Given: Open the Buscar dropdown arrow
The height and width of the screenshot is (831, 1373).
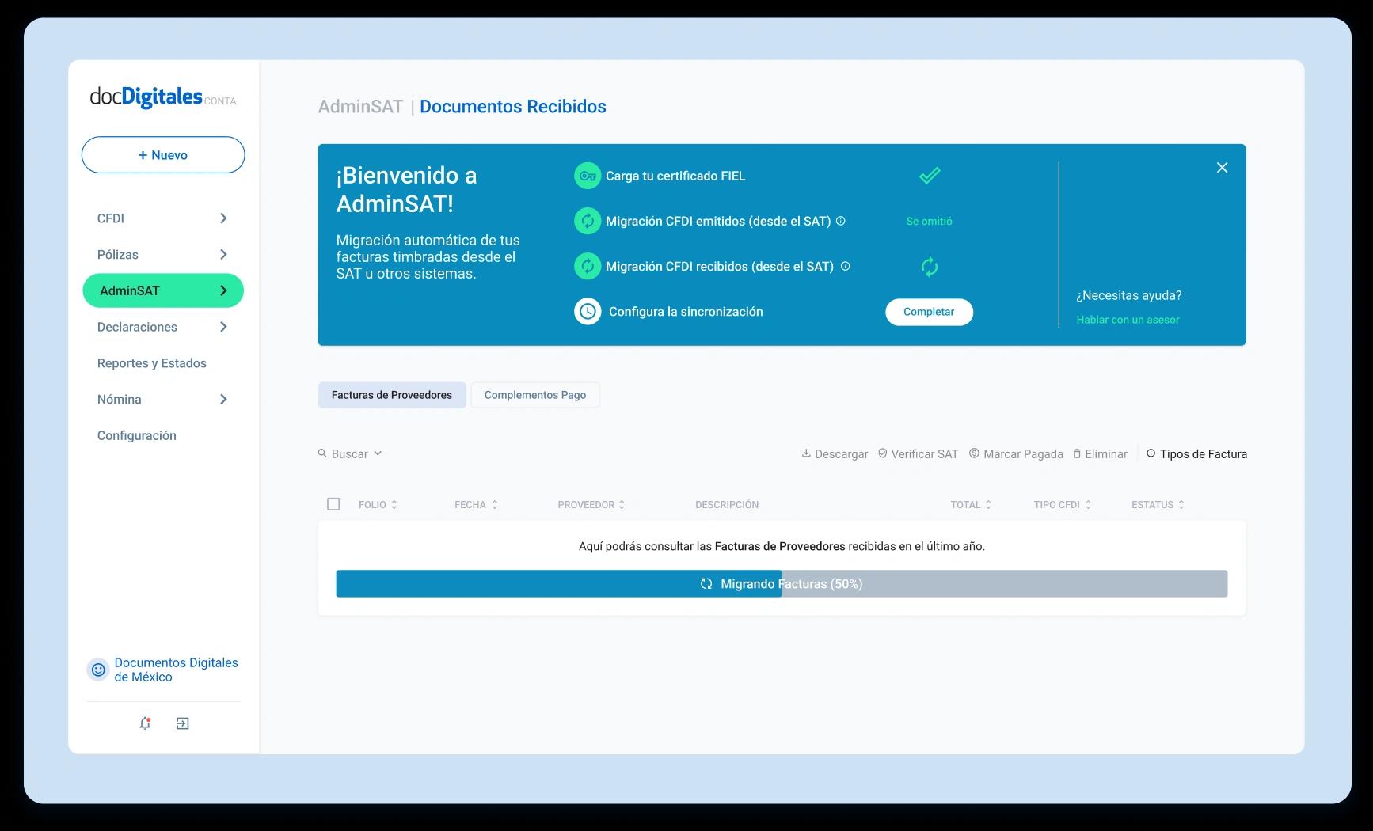Looking at the screenshot, I should (378, 453).
